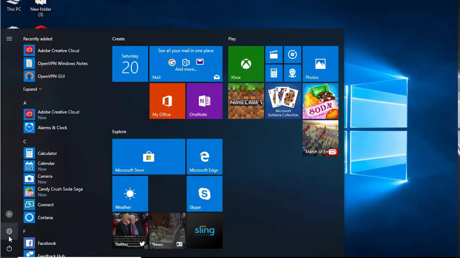Open Camera app in list
The height and width of the screenshot is (258, 460).
pos(65,179)
